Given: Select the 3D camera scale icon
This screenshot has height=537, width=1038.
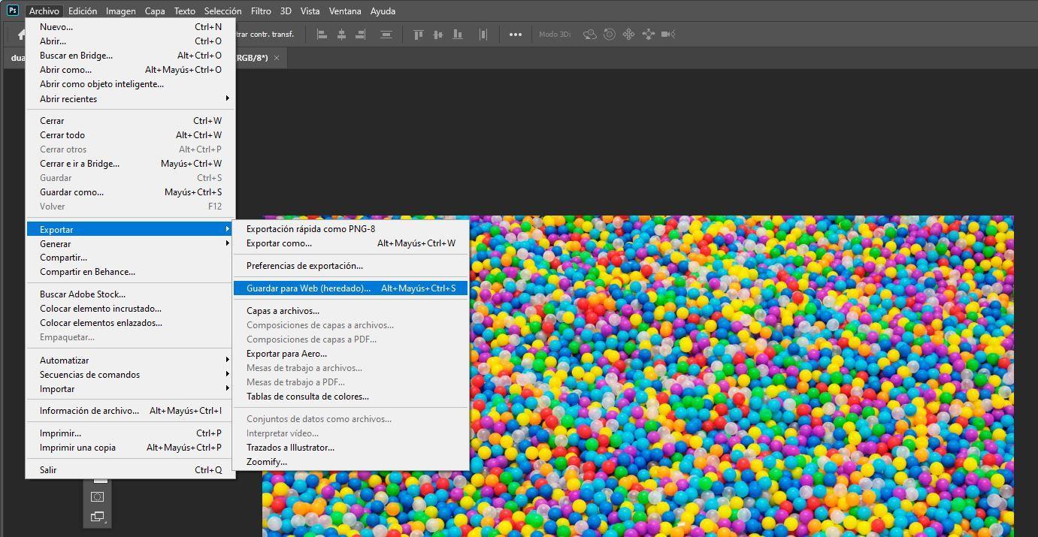Looking at the screenshot, I should click(x=668, y=35).
